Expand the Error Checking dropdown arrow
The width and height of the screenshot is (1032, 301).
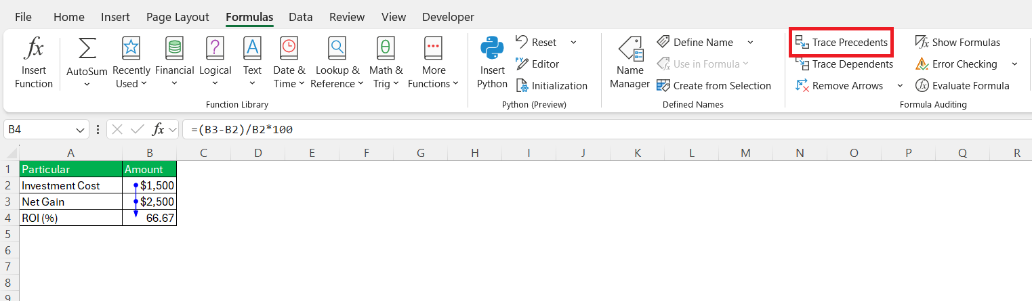[1014, 64]
